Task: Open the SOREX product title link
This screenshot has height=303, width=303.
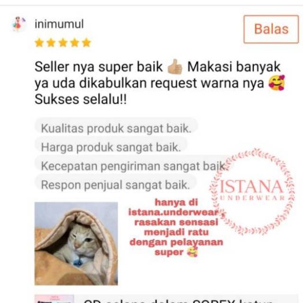Action: coord(179,301)
